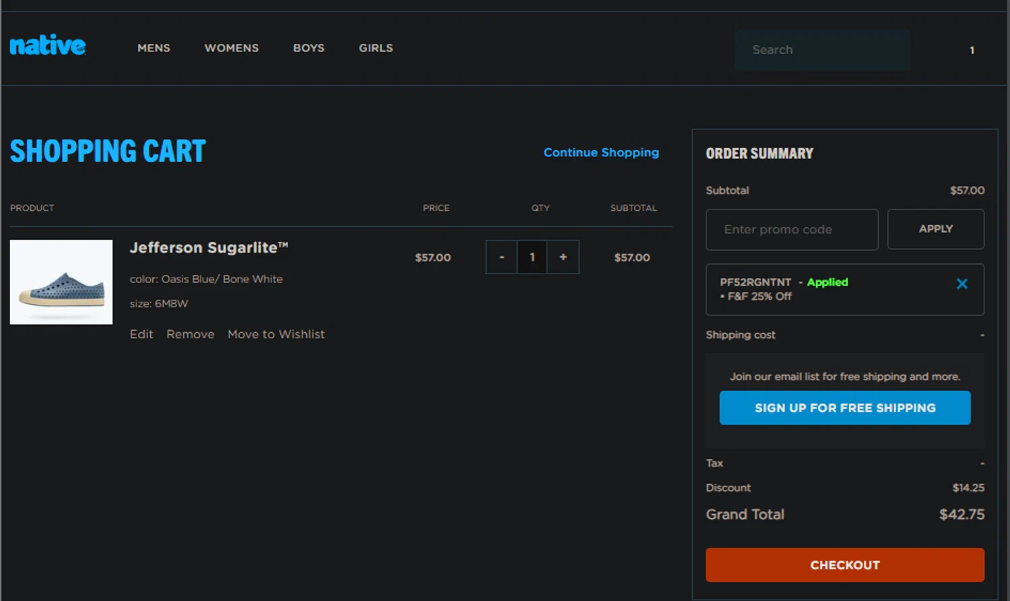Open the GIRLS menu
Image resolution: width=1010 pixels, height=601 pixels.
[376, 48]
